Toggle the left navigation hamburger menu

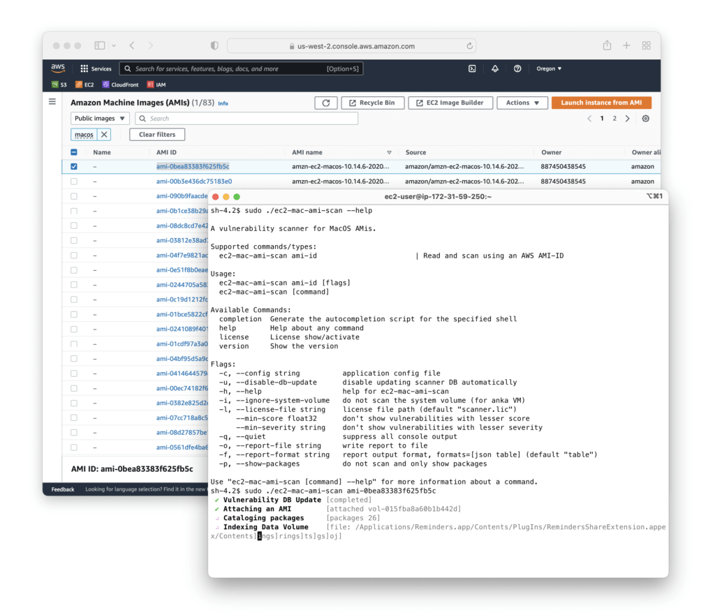click(x=52, y=102)
